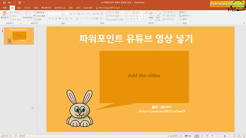Click the Quick Styles (빠른 스타일) icon
The width and height of the screenshot is (246, 138).
point(158,14)
